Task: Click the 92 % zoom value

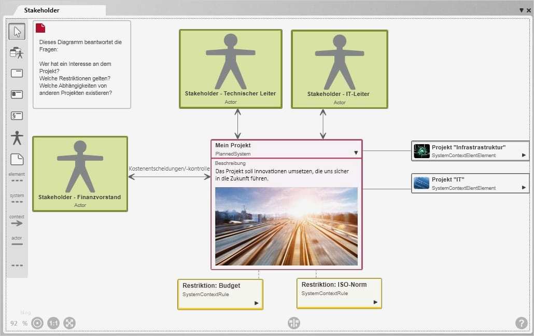Action: tap(19, 324)
